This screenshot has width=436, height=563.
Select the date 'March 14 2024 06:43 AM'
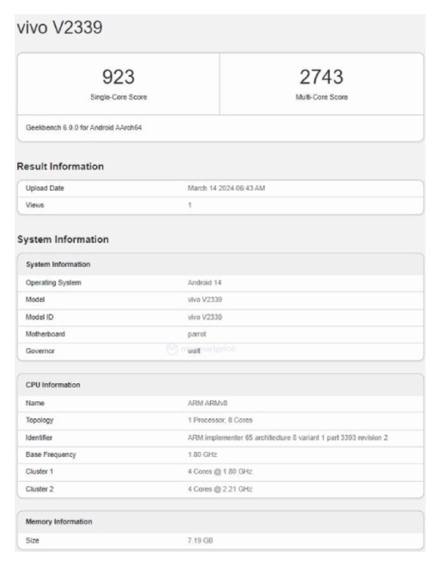[226, 188]
